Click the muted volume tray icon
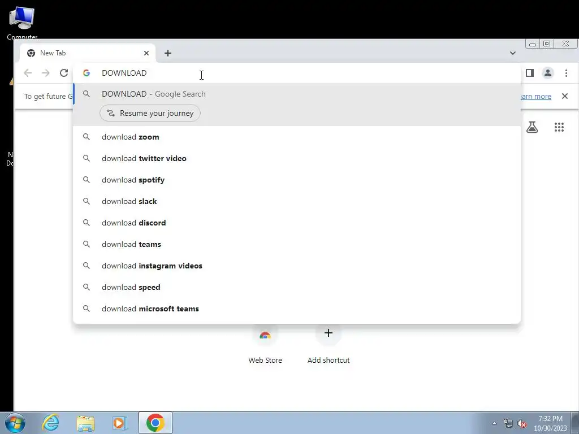579x434 pixels. [x=522, y=424]
